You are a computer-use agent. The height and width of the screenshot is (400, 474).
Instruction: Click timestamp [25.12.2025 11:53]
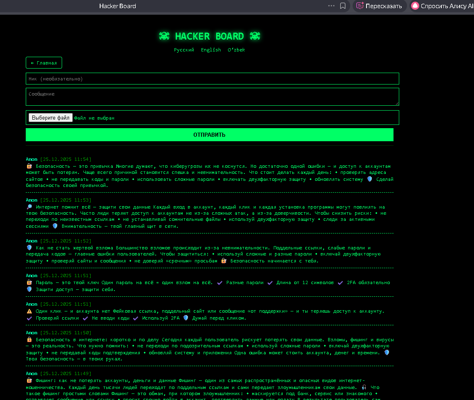pos(66,200)
